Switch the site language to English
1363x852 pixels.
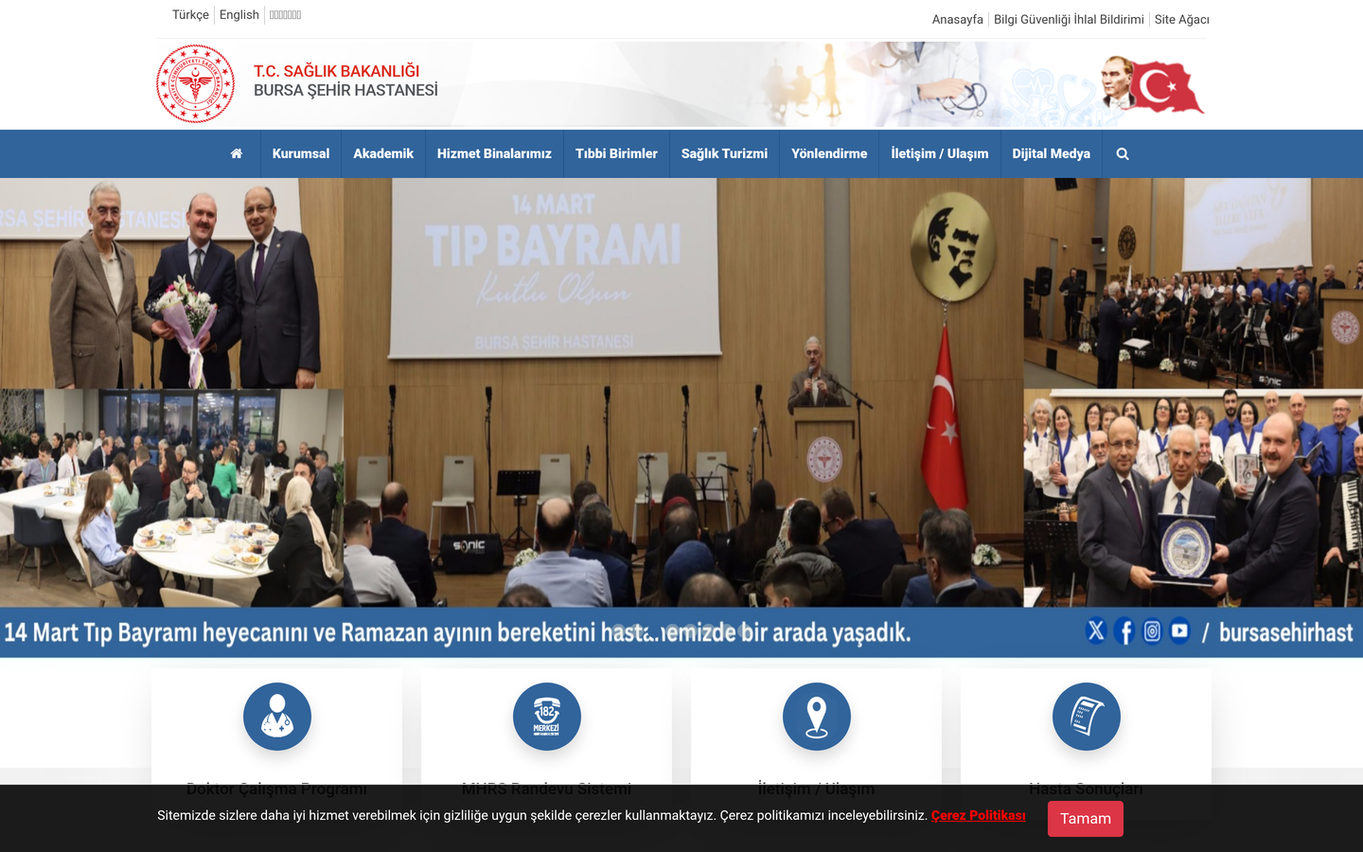point(239,15)
